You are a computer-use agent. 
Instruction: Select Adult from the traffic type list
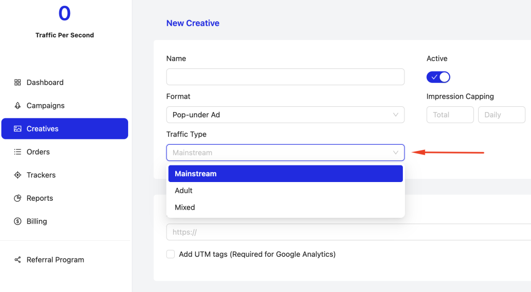tap(184, 190)
